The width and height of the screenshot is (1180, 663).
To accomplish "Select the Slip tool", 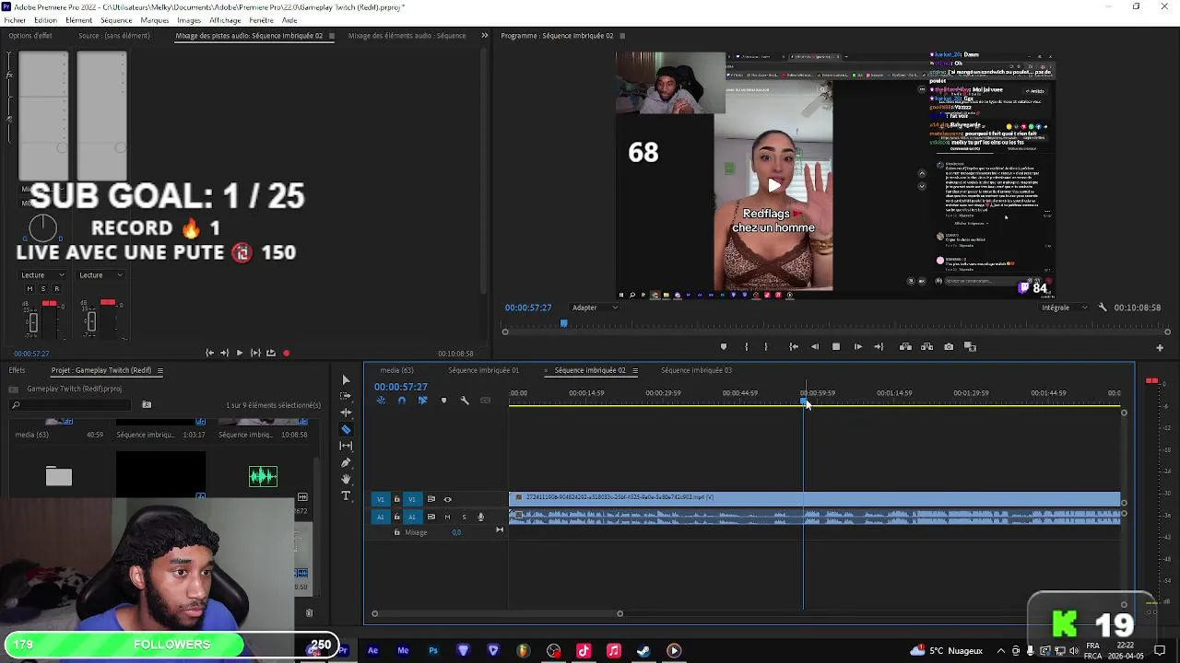I will tap(346, 446).
